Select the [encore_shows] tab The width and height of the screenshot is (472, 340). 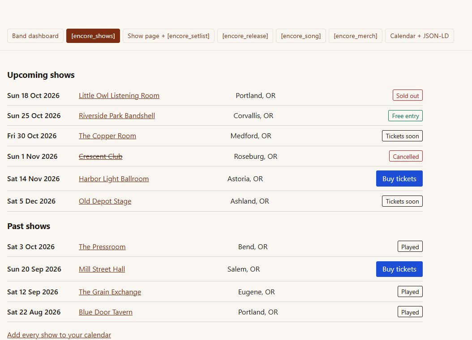click(x=93, y=36)
